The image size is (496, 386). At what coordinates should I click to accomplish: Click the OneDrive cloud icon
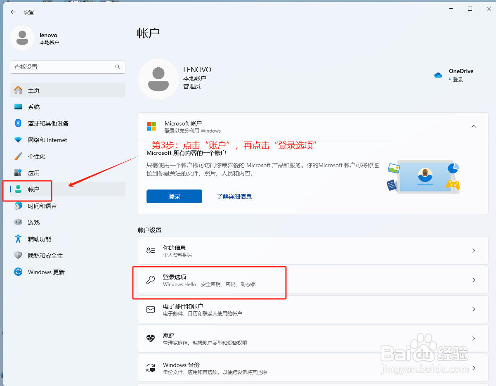(x=438, y=75)
